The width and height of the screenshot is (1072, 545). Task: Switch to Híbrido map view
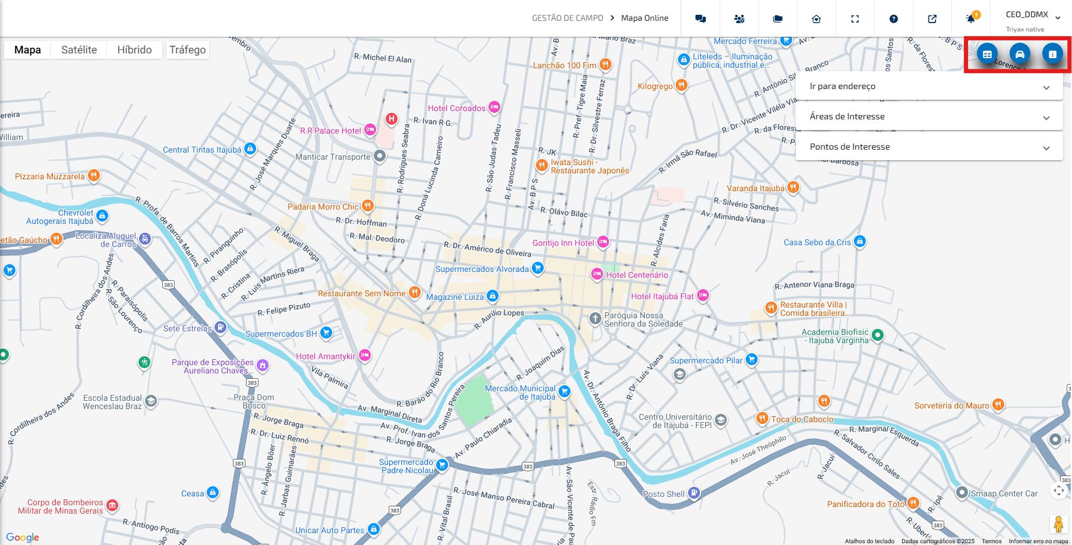click(x=134, y=50)
